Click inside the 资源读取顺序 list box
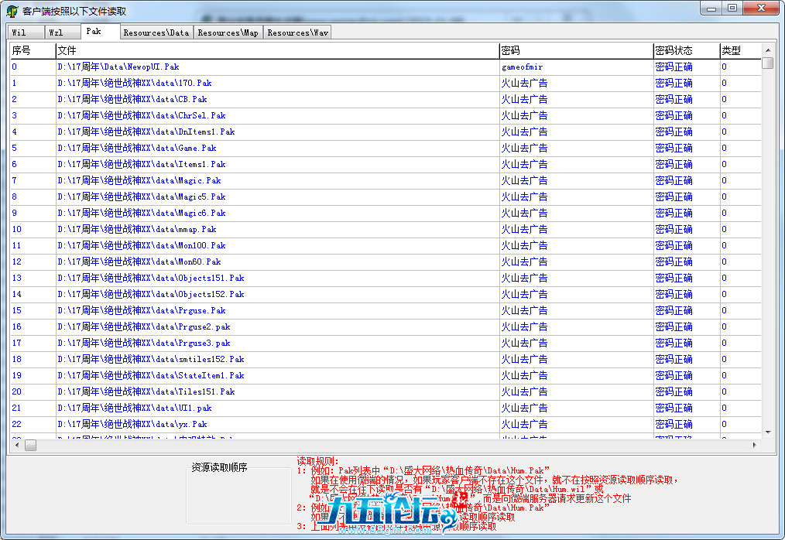785x540 pixels. point(238,499)
